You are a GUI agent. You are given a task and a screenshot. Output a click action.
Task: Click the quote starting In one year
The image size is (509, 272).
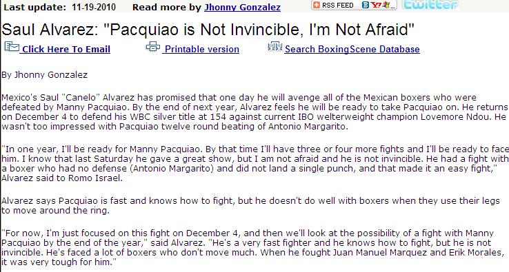tap(254, 164)
